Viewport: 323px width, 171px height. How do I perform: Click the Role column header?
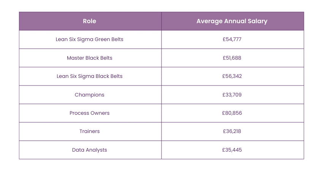(89, 21)
